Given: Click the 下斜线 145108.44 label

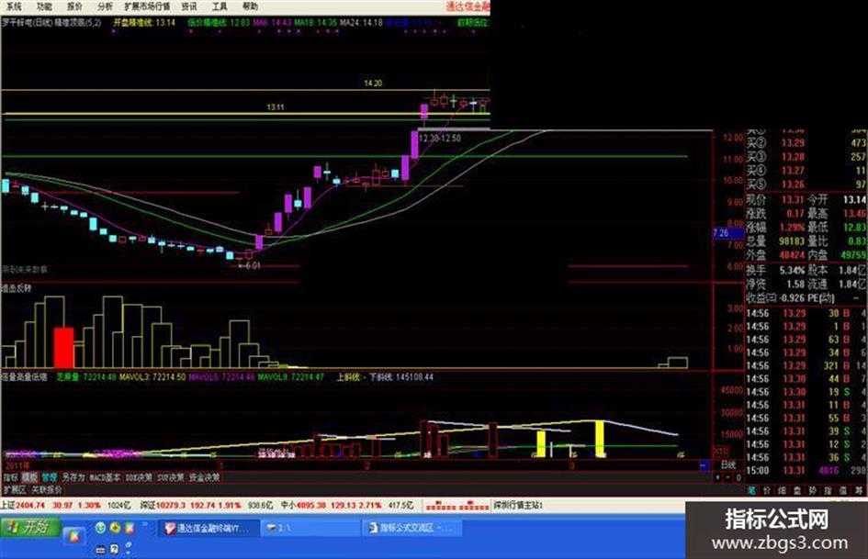Looking at the screenshot, I should [x=401, y=377].
